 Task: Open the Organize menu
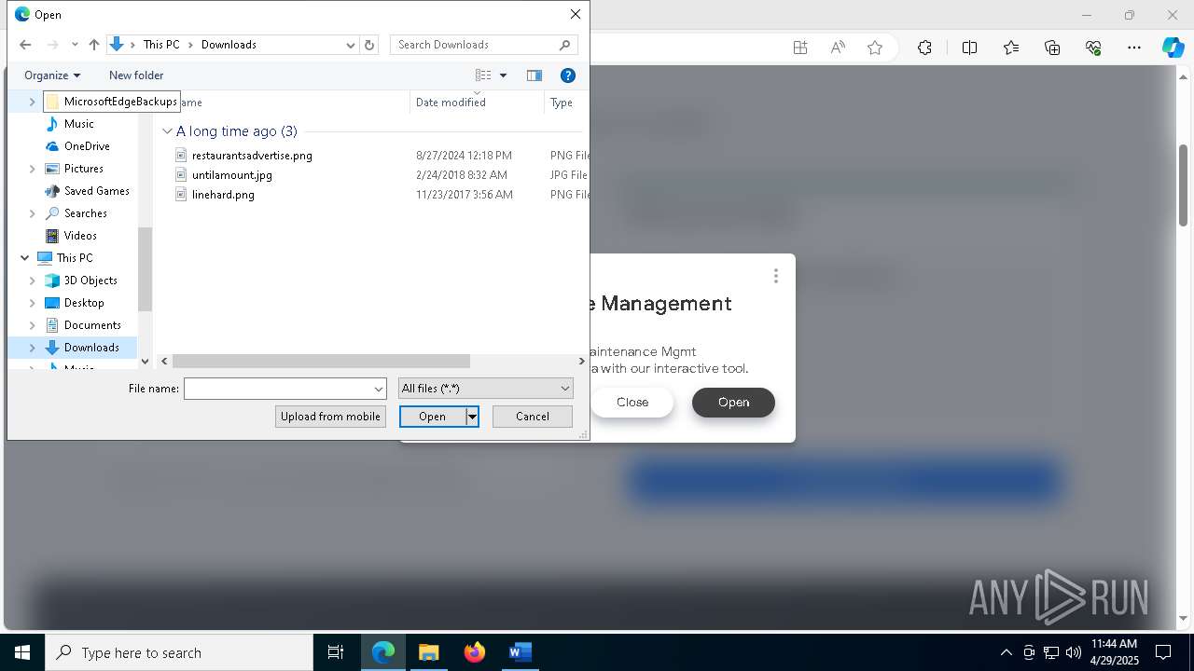52,75
